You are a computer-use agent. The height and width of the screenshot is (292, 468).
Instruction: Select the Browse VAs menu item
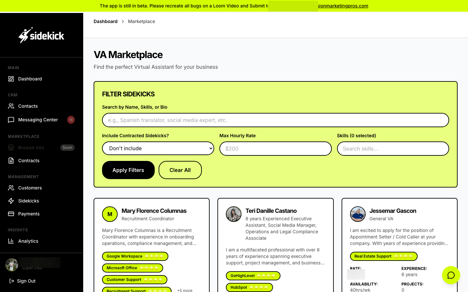point(31,148)
